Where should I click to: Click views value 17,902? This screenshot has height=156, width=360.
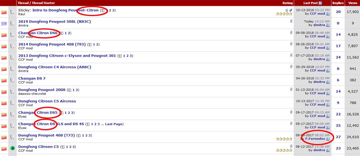point(352,12)
